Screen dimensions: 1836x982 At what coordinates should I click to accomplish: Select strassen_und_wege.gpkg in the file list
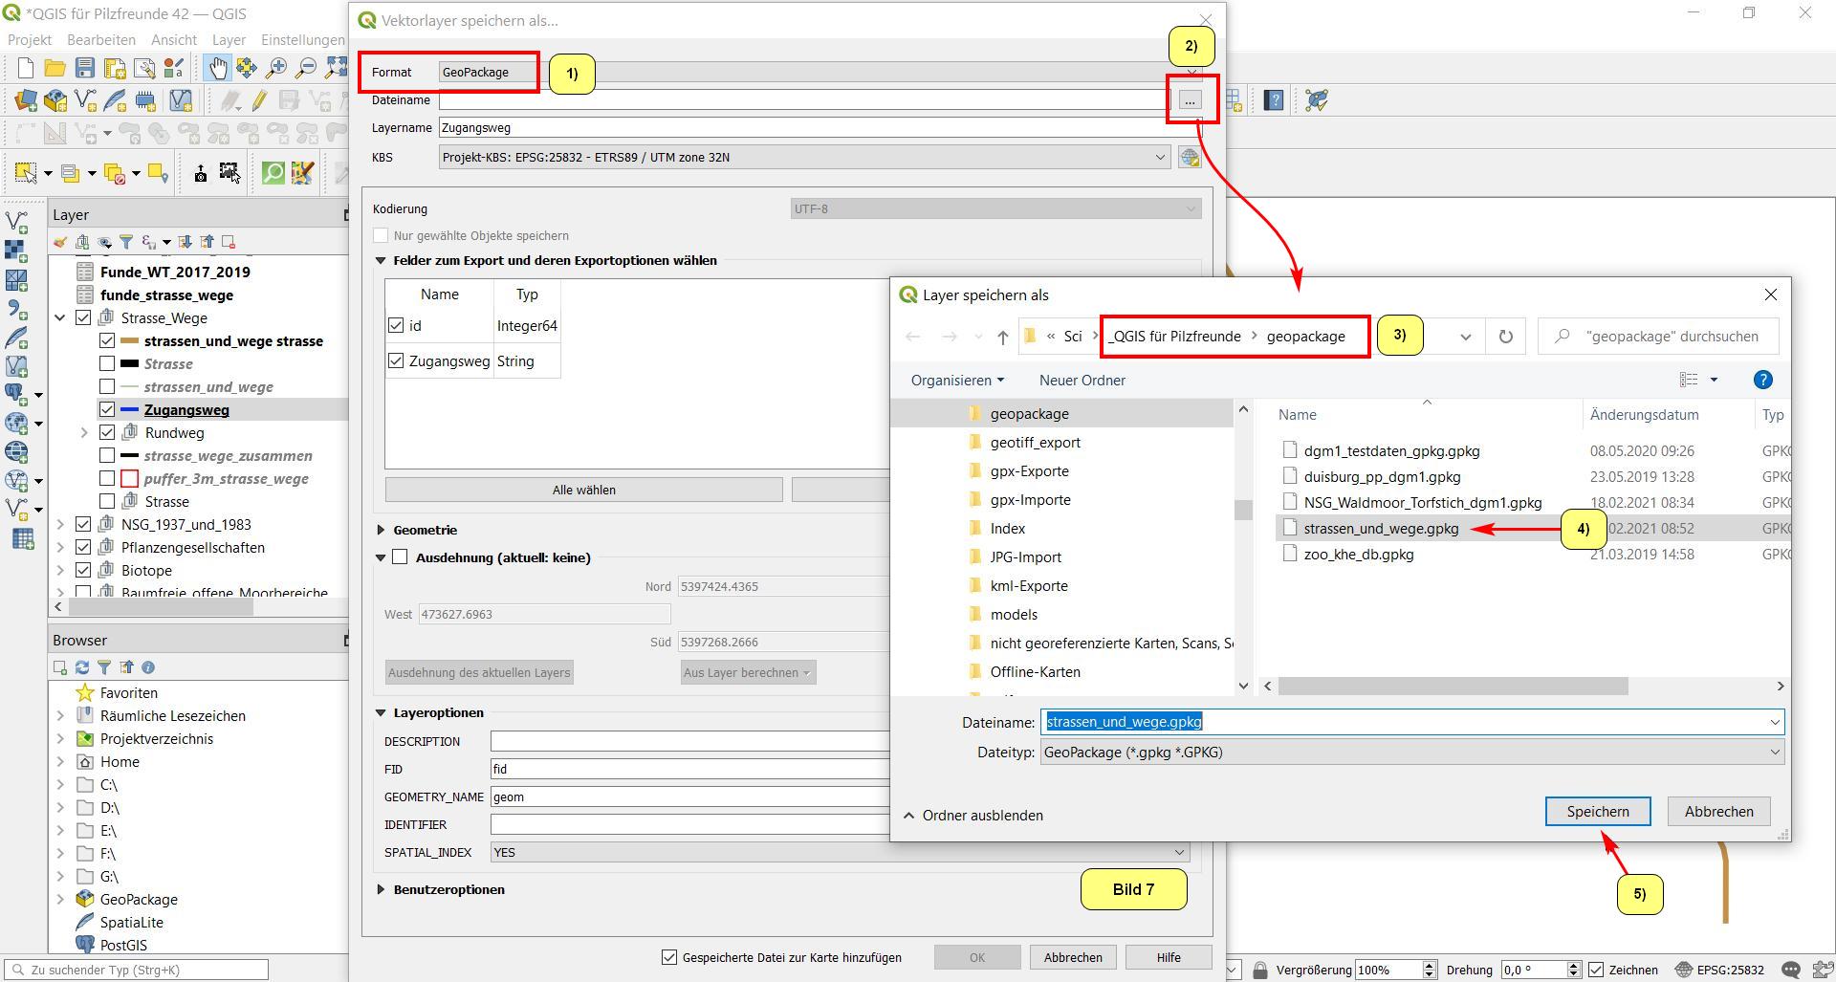(1381, 529)
